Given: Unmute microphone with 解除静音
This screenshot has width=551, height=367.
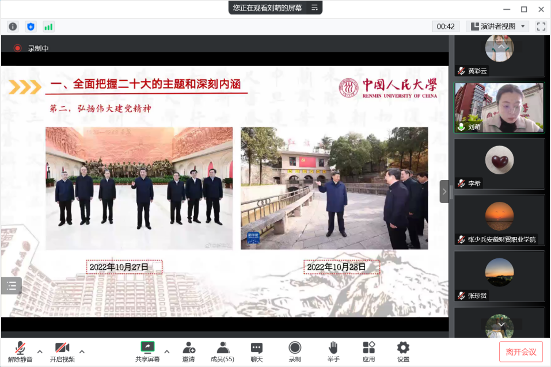Looking at the screenshot, I should (x=20, y=351).
